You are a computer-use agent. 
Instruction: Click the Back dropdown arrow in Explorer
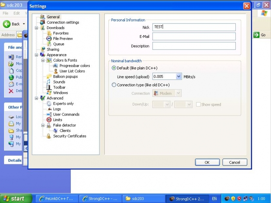(24, 24)
